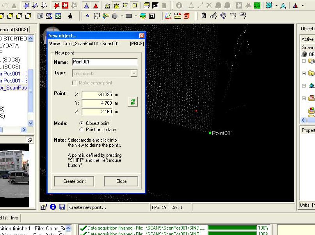This screenshot has width=315, height=235.
Task: Click the fit-to-window arrows icon
Action: point(58,16)
